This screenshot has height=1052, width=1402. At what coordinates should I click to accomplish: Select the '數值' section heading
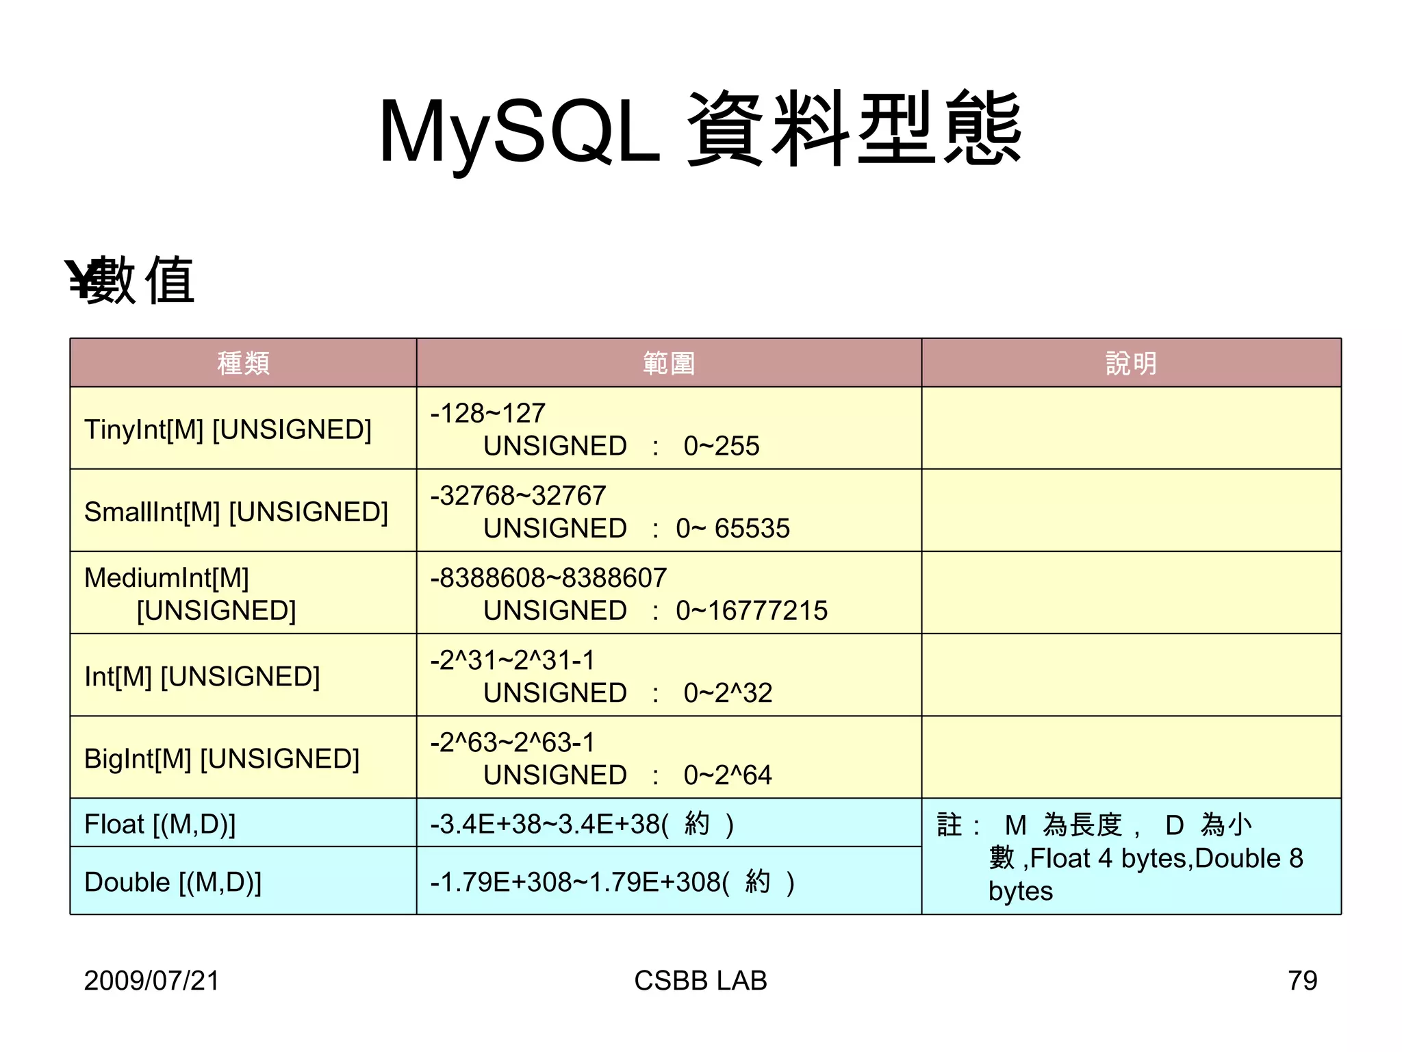pos(140,279)
